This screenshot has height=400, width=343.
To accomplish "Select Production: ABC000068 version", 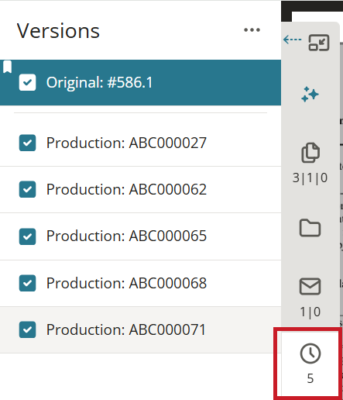I will (x=140, y=283).
